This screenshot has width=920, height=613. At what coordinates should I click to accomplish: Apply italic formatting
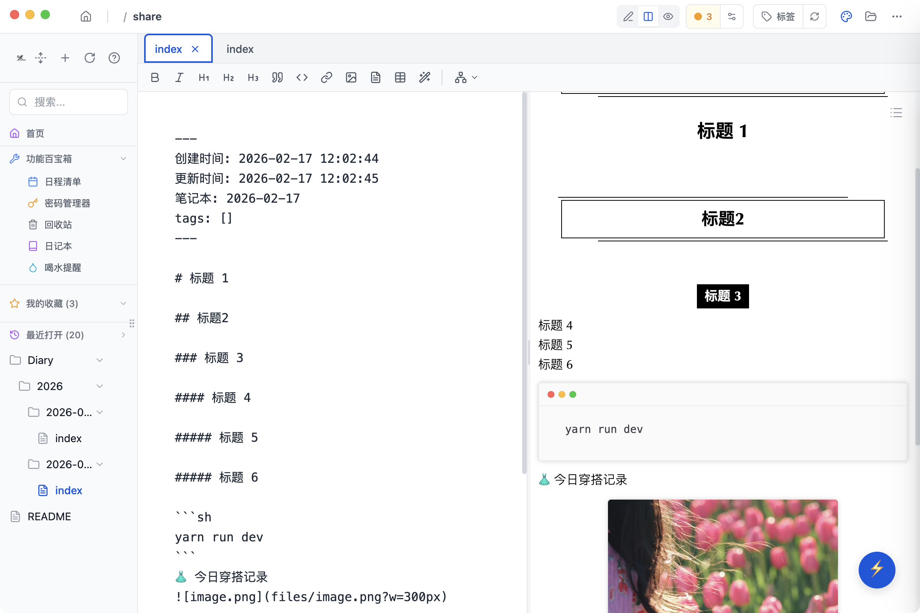pos(179,77)
